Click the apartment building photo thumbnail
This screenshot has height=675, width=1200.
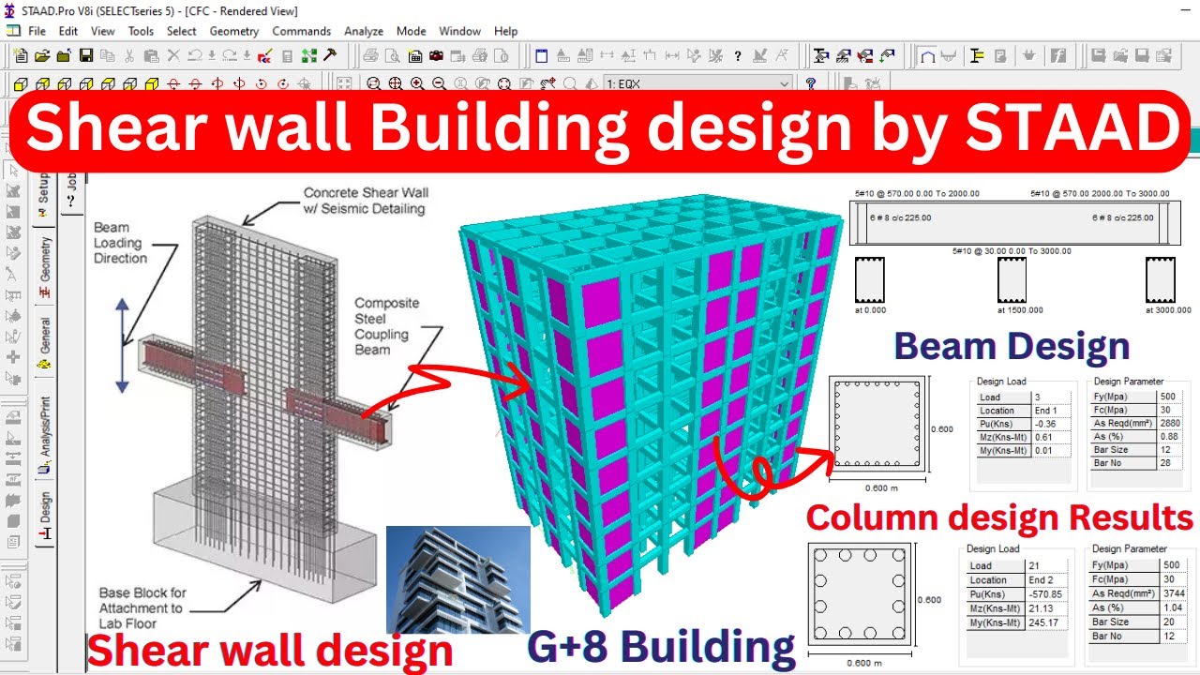pyautogui.click(x=458, y=578)
